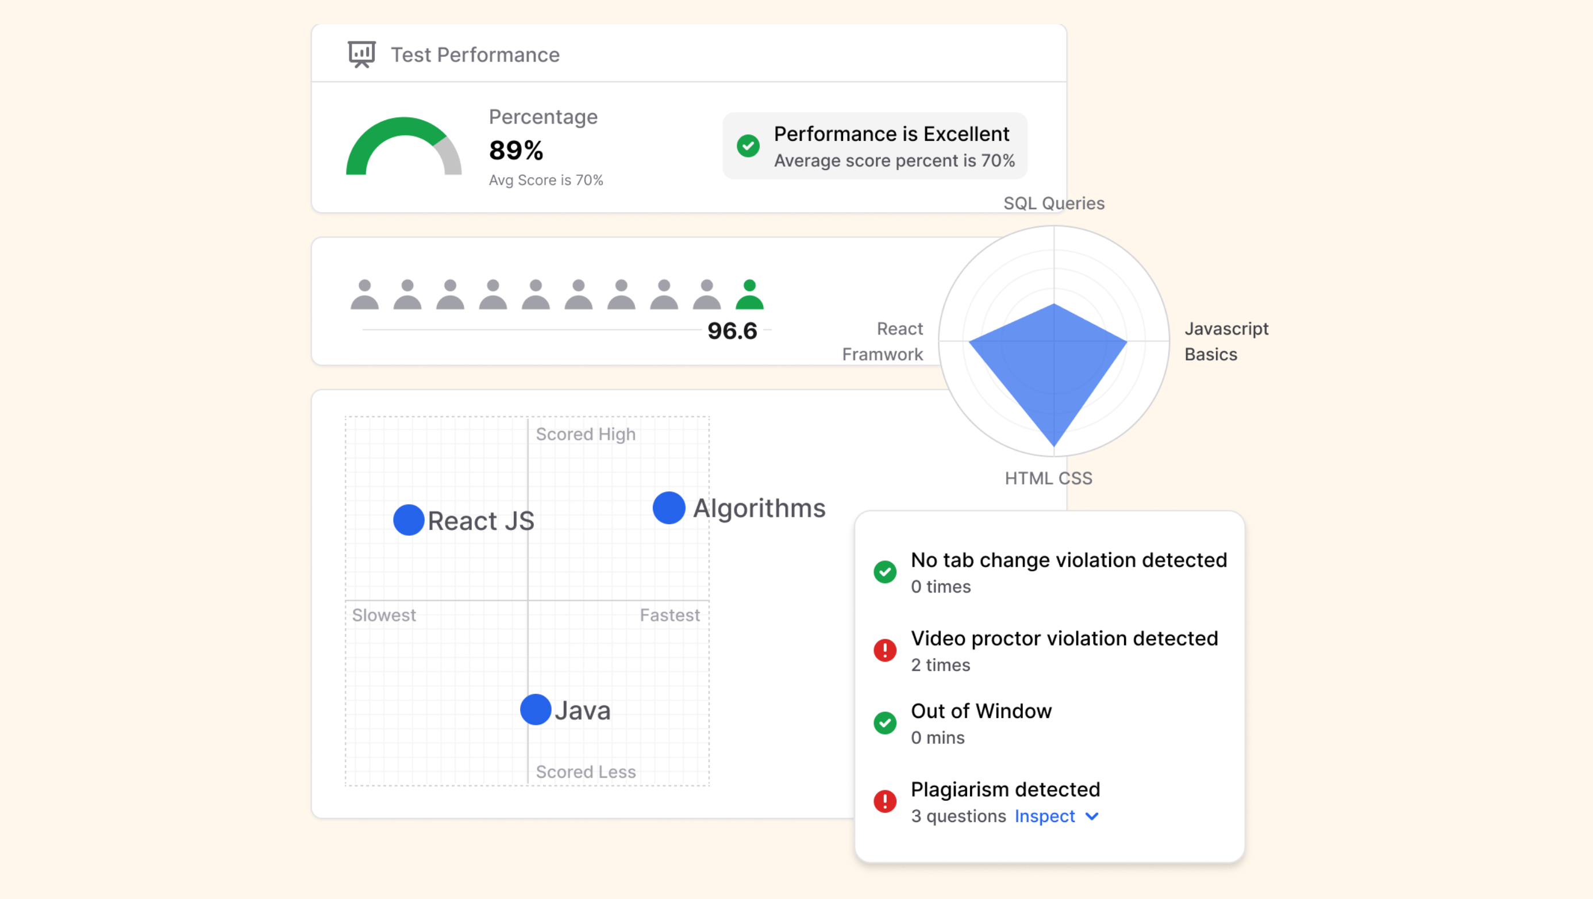This screenshot has width=1593, height=899.
Task: Click the 'Scored Less' axis label
Action: point(586,771)
